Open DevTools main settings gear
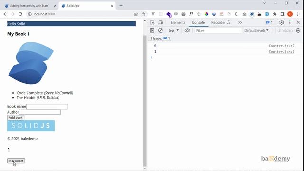Screen dimensions: 304x171 pyautogui.click(x=282, y=22)
